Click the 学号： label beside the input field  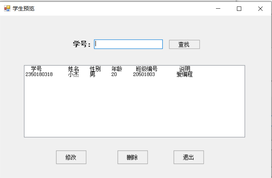[82, 44]
